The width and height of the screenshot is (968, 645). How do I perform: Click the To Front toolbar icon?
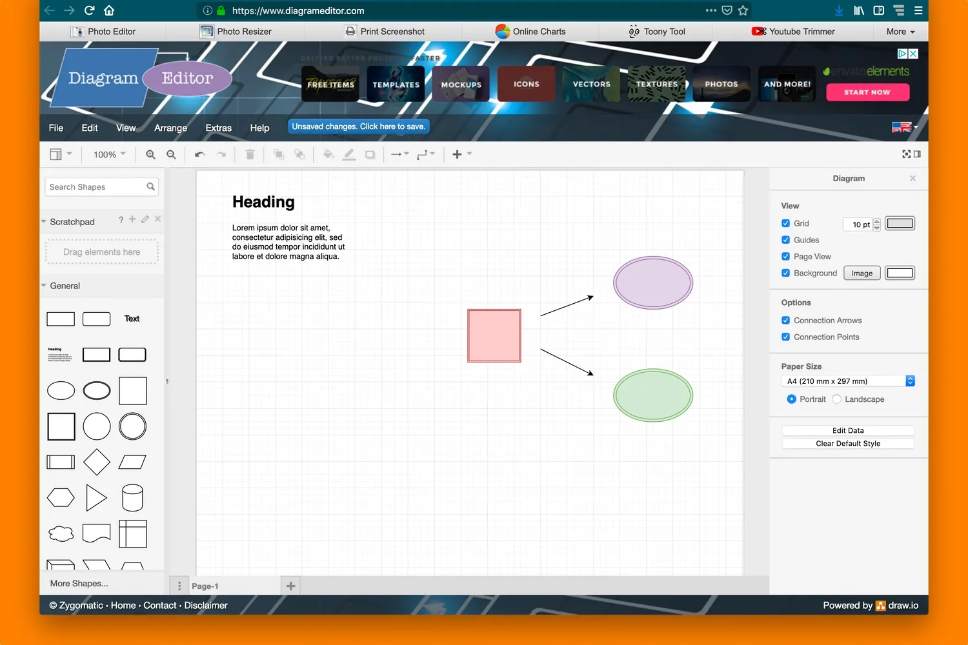(x=279, y=155)
